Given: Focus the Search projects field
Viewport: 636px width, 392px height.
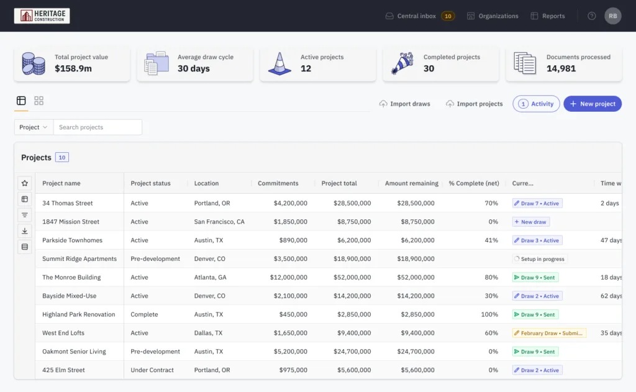Looking at the screenshot, I should click(x=98, y=127).
